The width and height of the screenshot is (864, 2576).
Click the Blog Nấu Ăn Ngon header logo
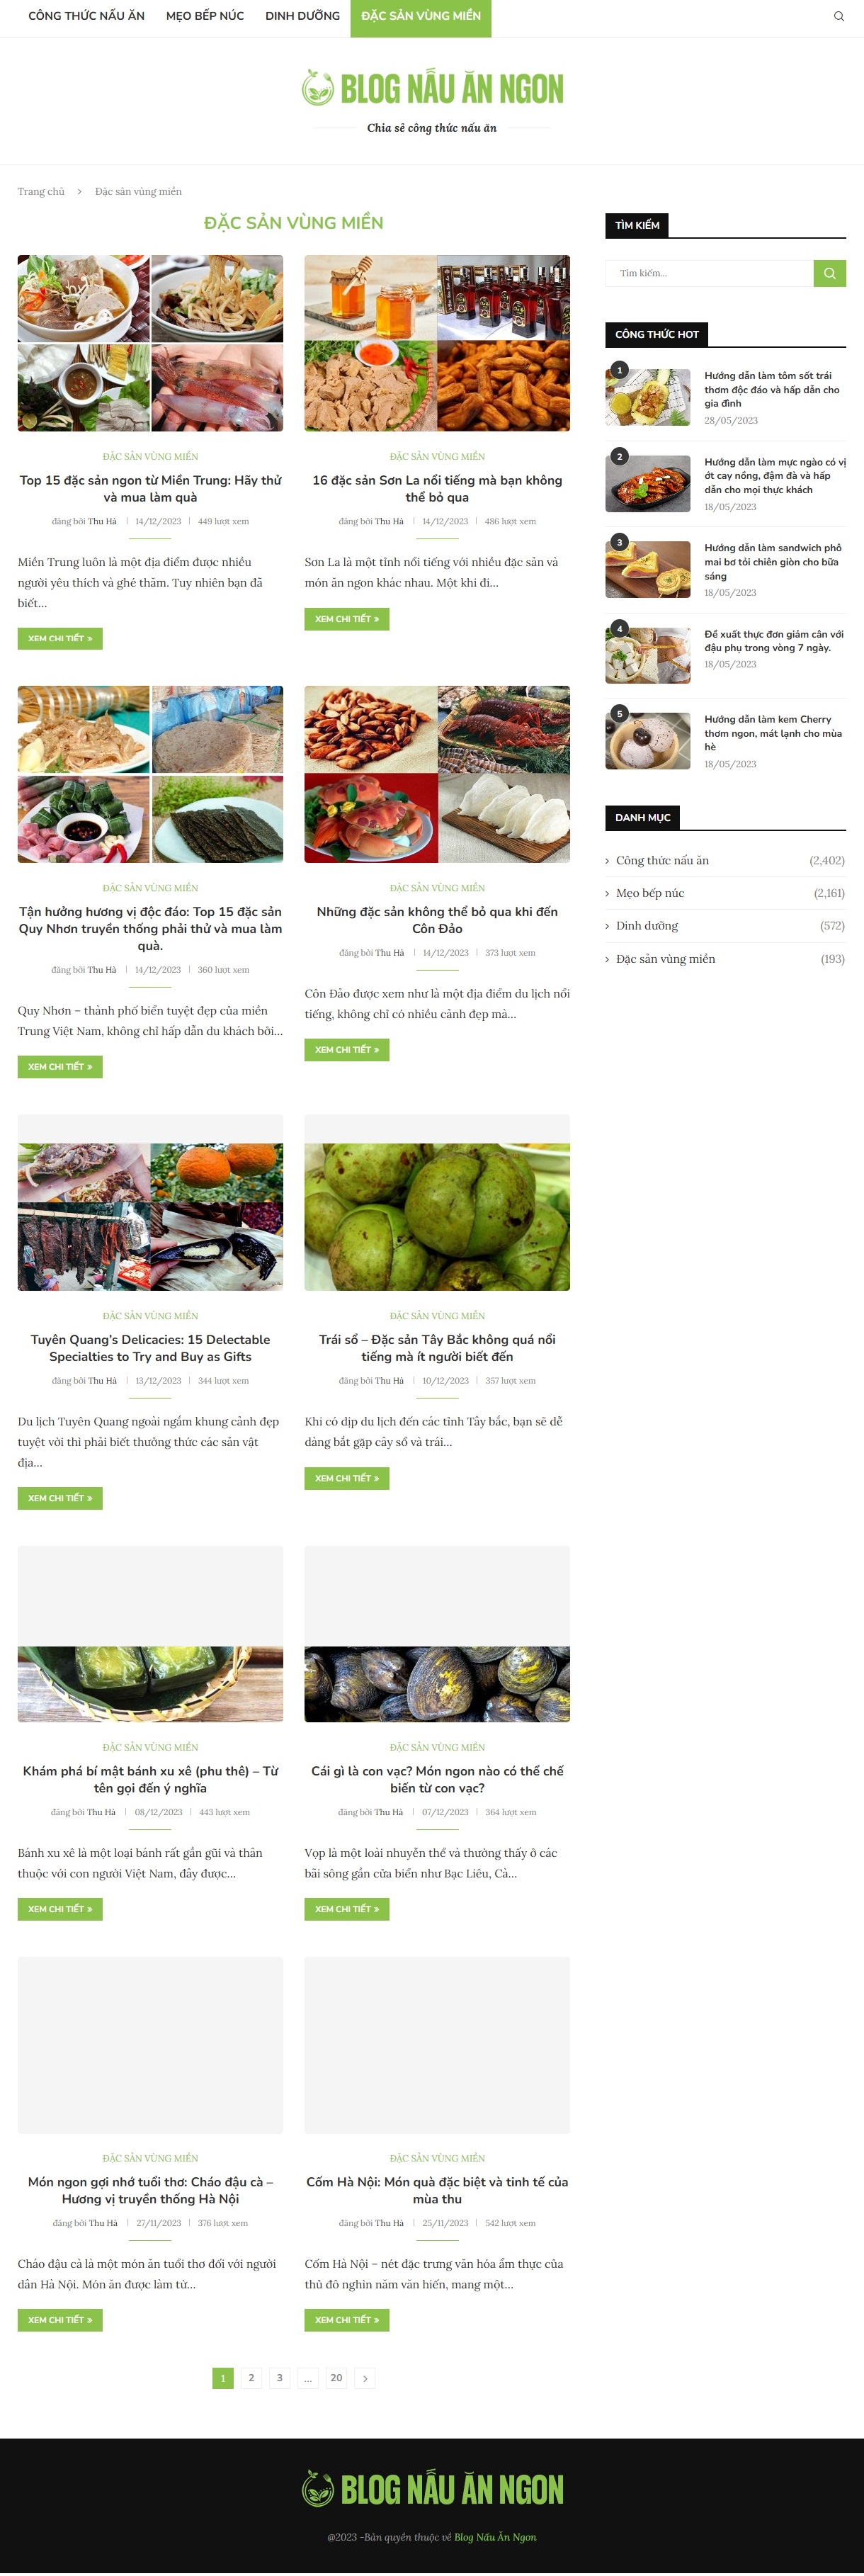432,89
